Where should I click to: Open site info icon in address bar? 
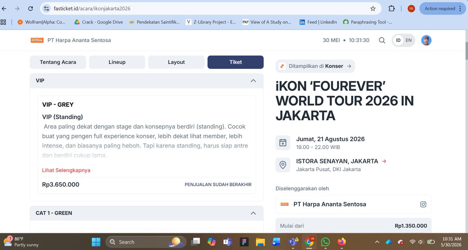point(46,8)
